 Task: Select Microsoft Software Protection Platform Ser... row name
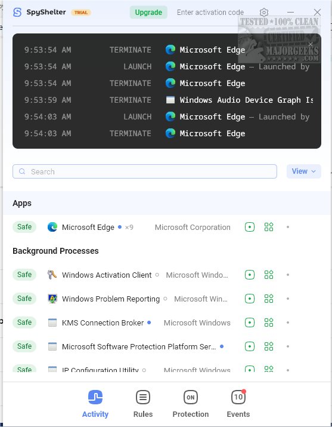[x=139, y=347]
